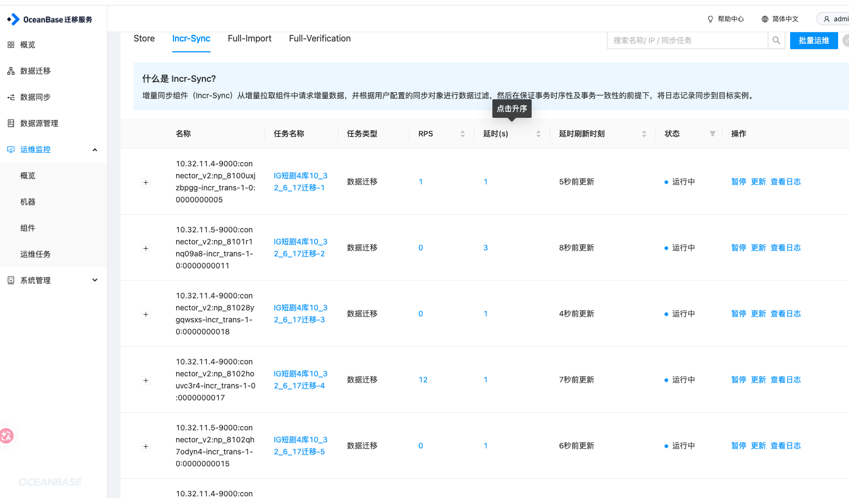Toggle sort on 延时刷新时刻 column
Image resolution: width=849 pixels, height=498 pixels.
coord(644,134)
